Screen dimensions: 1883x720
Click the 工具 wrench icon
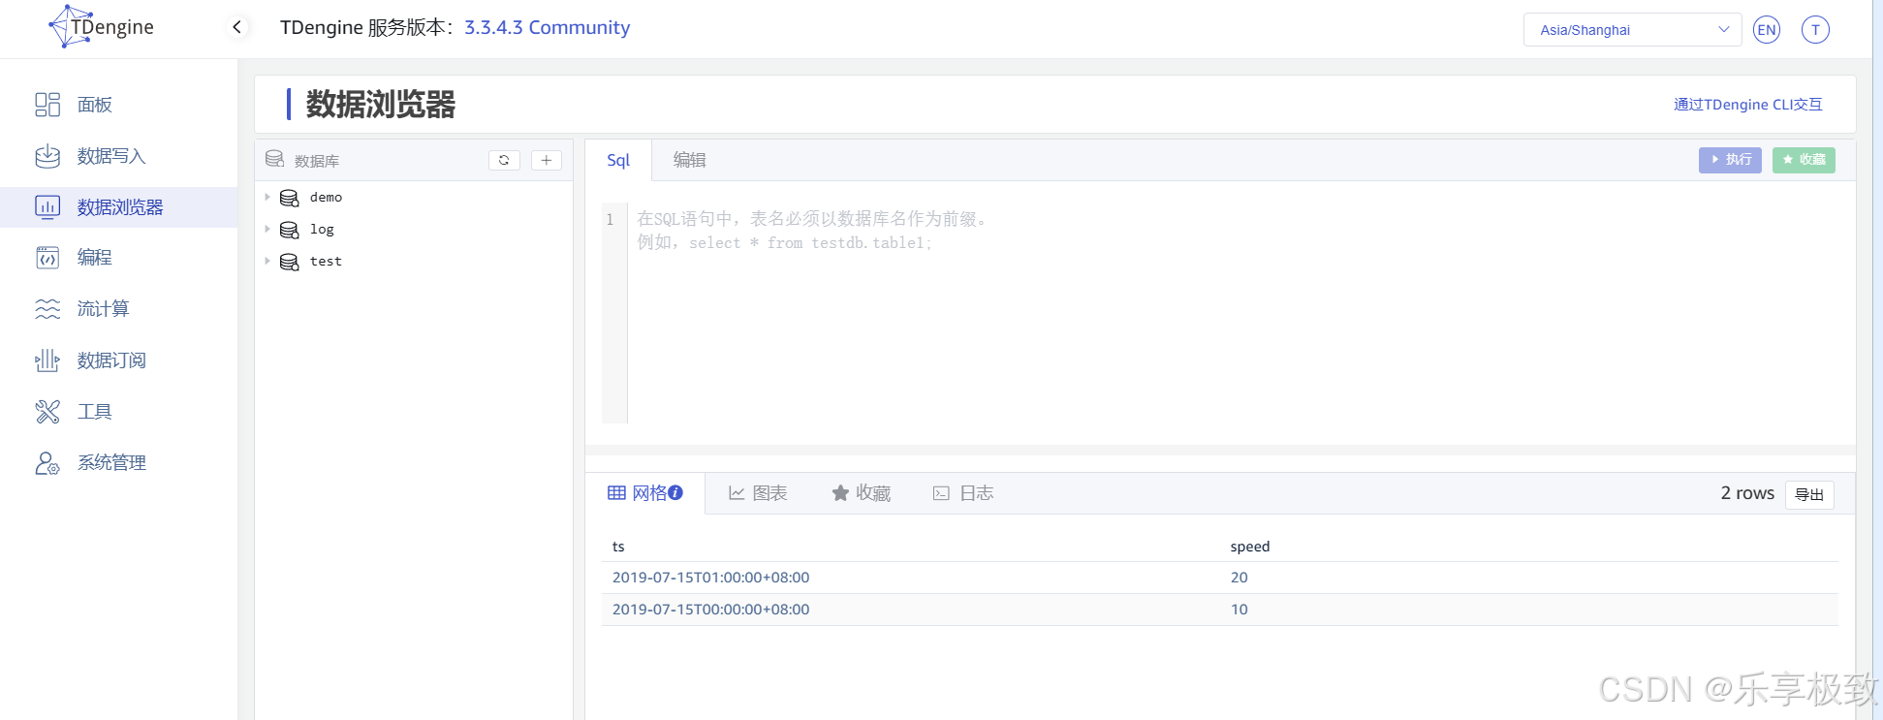click(x=47, y=412)
